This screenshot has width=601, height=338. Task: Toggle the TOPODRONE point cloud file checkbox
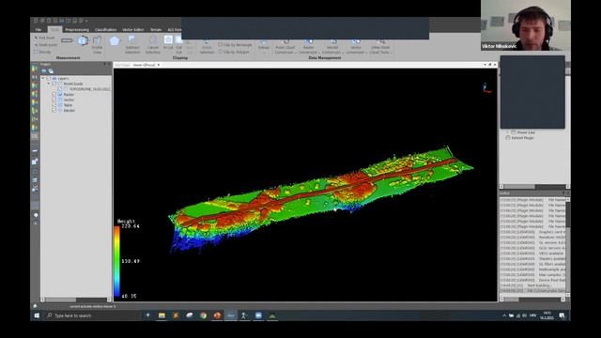click(59, 89)
